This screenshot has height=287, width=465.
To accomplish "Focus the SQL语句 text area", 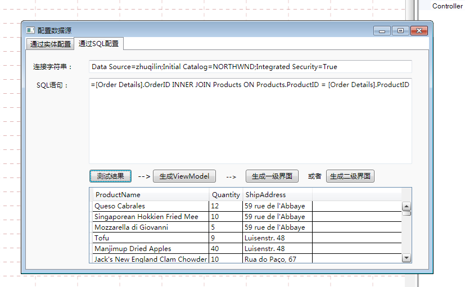I will point(250,121).
